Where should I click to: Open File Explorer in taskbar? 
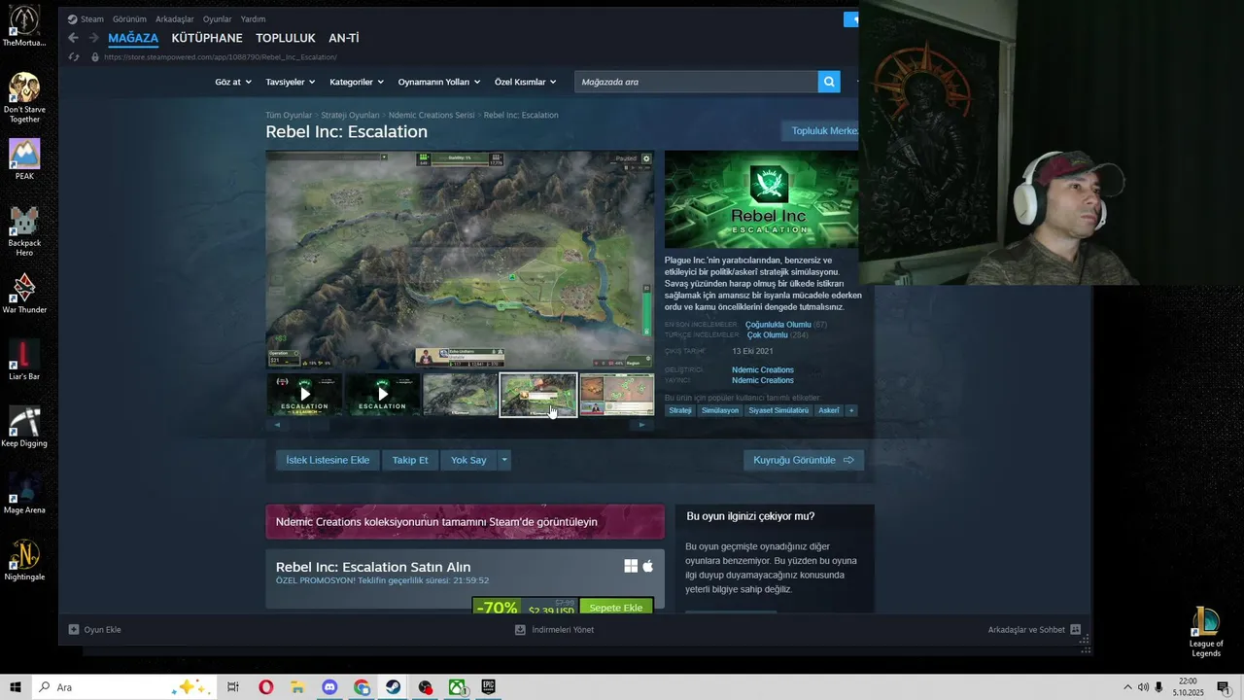pyautogui.click(x=297, y=687)
